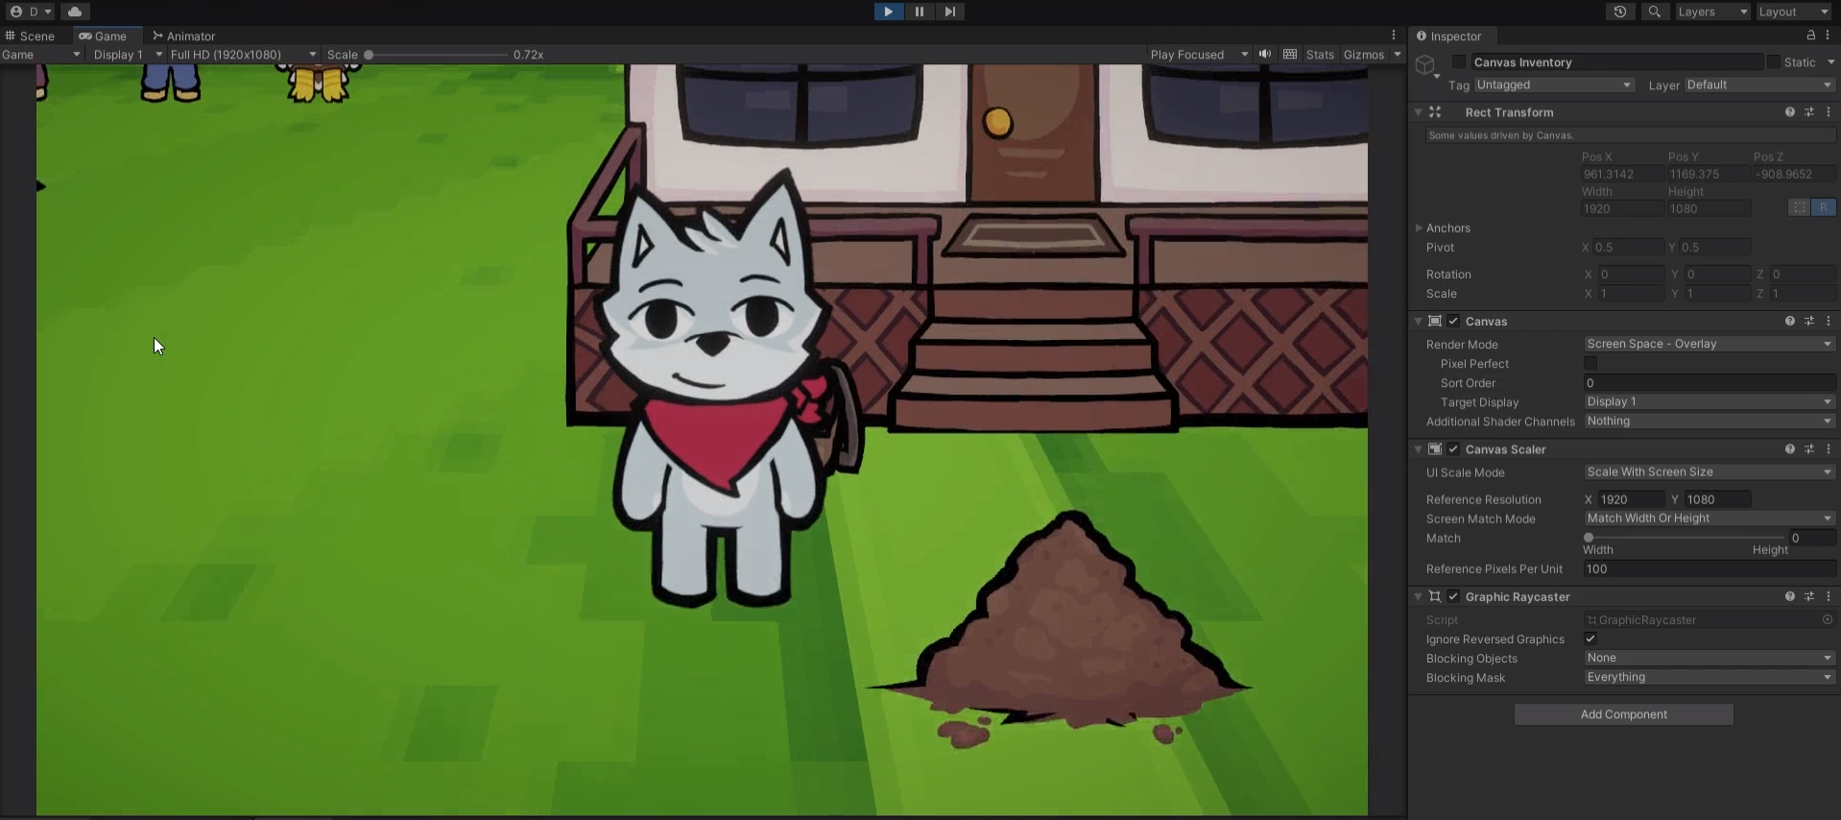Open Canvas Scaler help reference icon
The width and height of the screenshot is (1841, 820).
pos(1789,449)
